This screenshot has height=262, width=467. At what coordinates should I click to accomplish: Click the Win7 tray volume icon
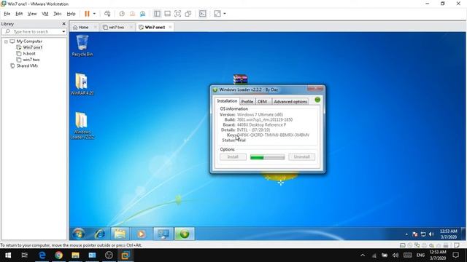point(431,234)
